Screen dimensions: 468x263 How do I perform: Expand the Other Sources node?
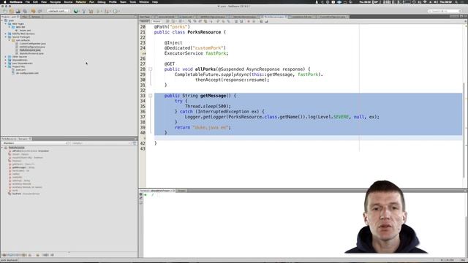pyautogui.click(x=6, y=57)
